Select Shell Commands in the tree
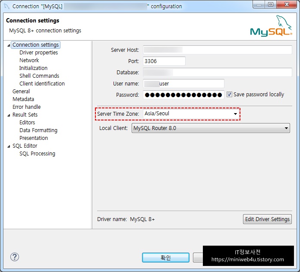Screen dimensions: 300x272 click(39, 76)
